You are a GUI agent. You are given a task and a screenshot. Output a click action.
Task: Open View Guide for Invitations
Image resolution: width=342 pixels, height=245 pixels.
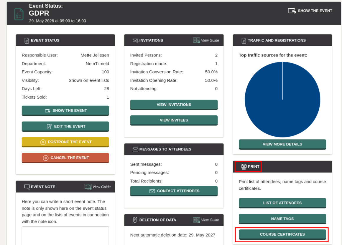tap(206, 41)
